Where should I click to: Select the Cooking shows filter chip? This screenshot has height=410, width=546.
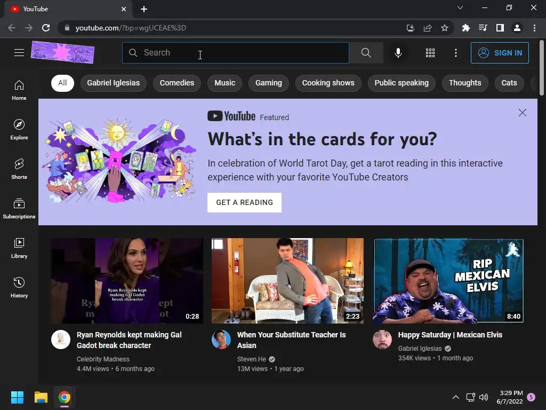328,83
